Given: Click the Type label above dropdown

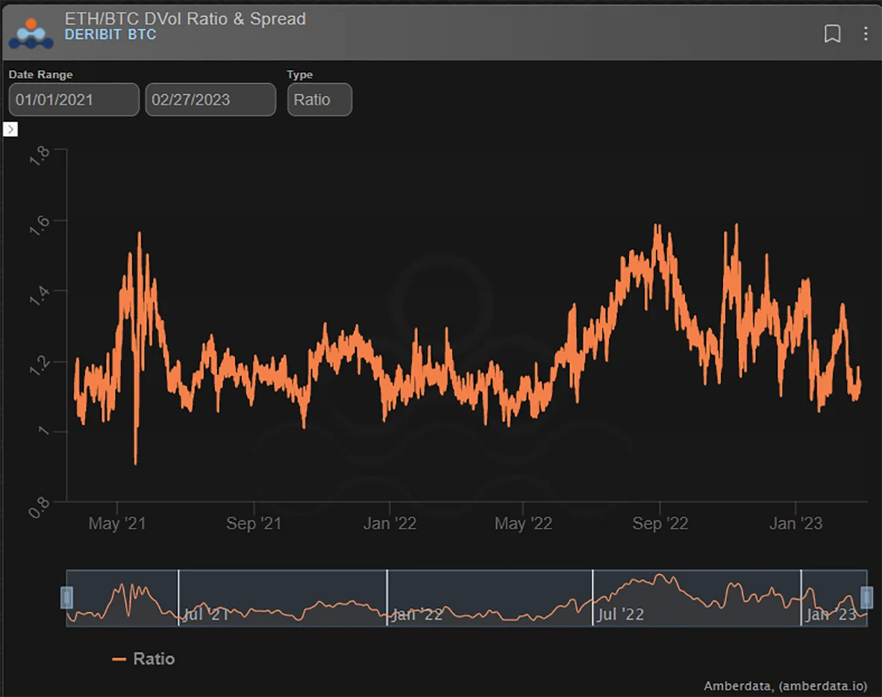Looking at the screenshot, I should (x=300, y=75).
